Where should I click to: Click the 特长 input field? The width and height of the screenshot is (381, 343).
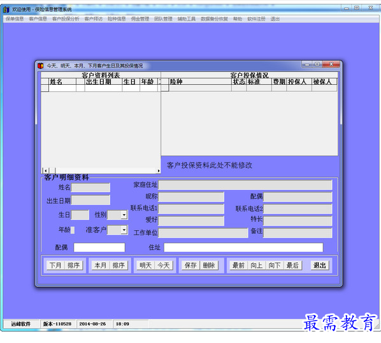[298, 221]
